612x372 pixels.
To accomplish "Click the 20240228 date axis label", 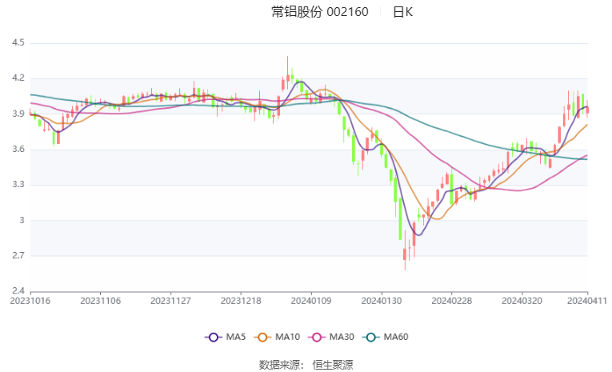I will tap(451, 301).
